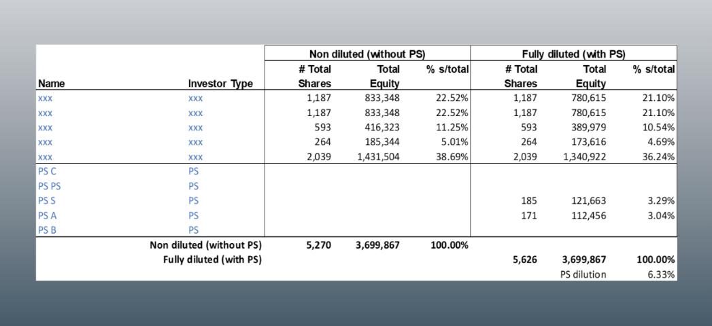Click the 3.04% percentage cell

[661, 215]
